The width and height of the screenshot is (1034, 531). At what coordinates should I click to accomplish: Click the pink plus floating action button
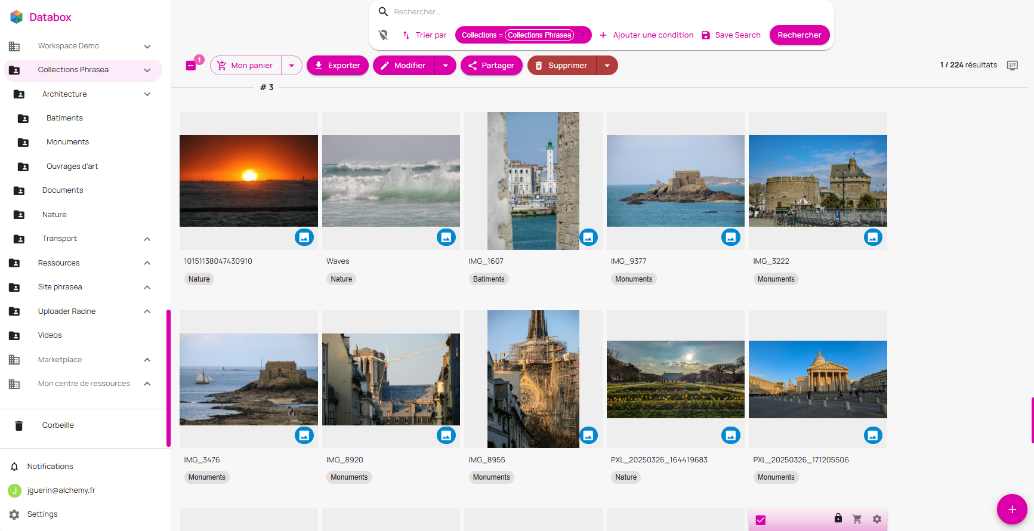[1011, 509]
